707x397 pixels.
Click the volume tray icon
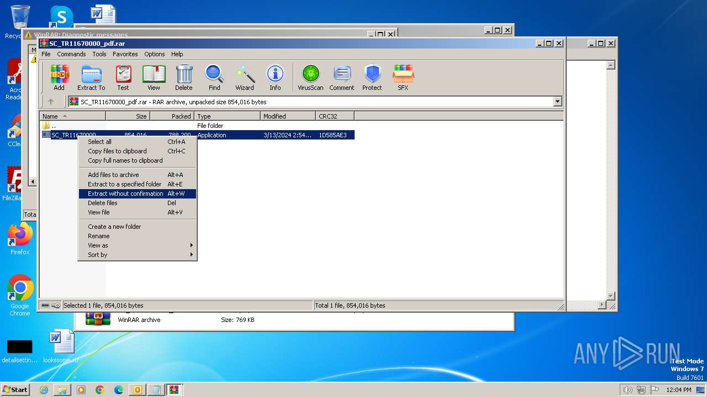coord(627,390)
